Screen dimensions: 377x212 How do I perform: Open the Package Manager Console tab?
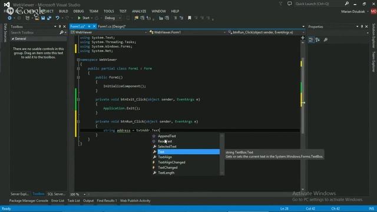coord(29,201)
